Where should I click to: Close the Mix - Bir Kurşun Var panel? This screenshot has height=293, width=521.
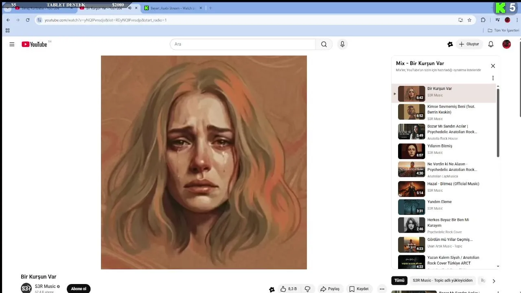(493, 66)
